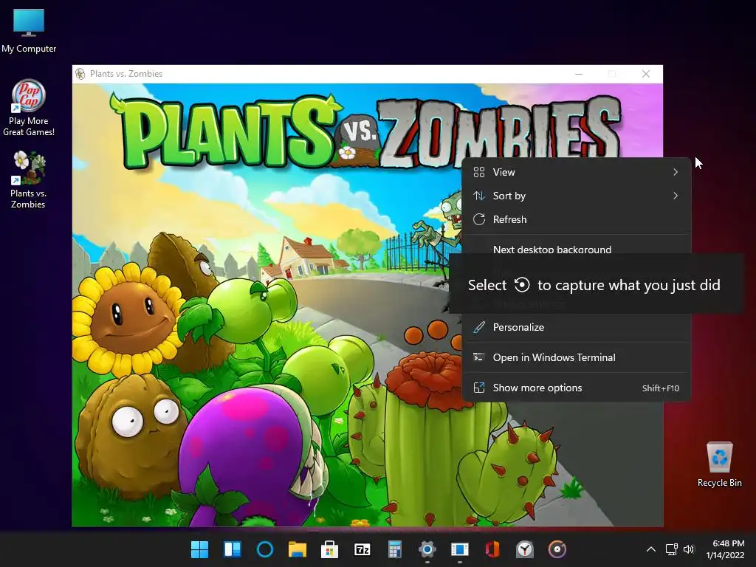Image resolution: width=756 pixels, height=567 pixels.
Task: Open the My Computer desktop icon
Action: [29, 30]
